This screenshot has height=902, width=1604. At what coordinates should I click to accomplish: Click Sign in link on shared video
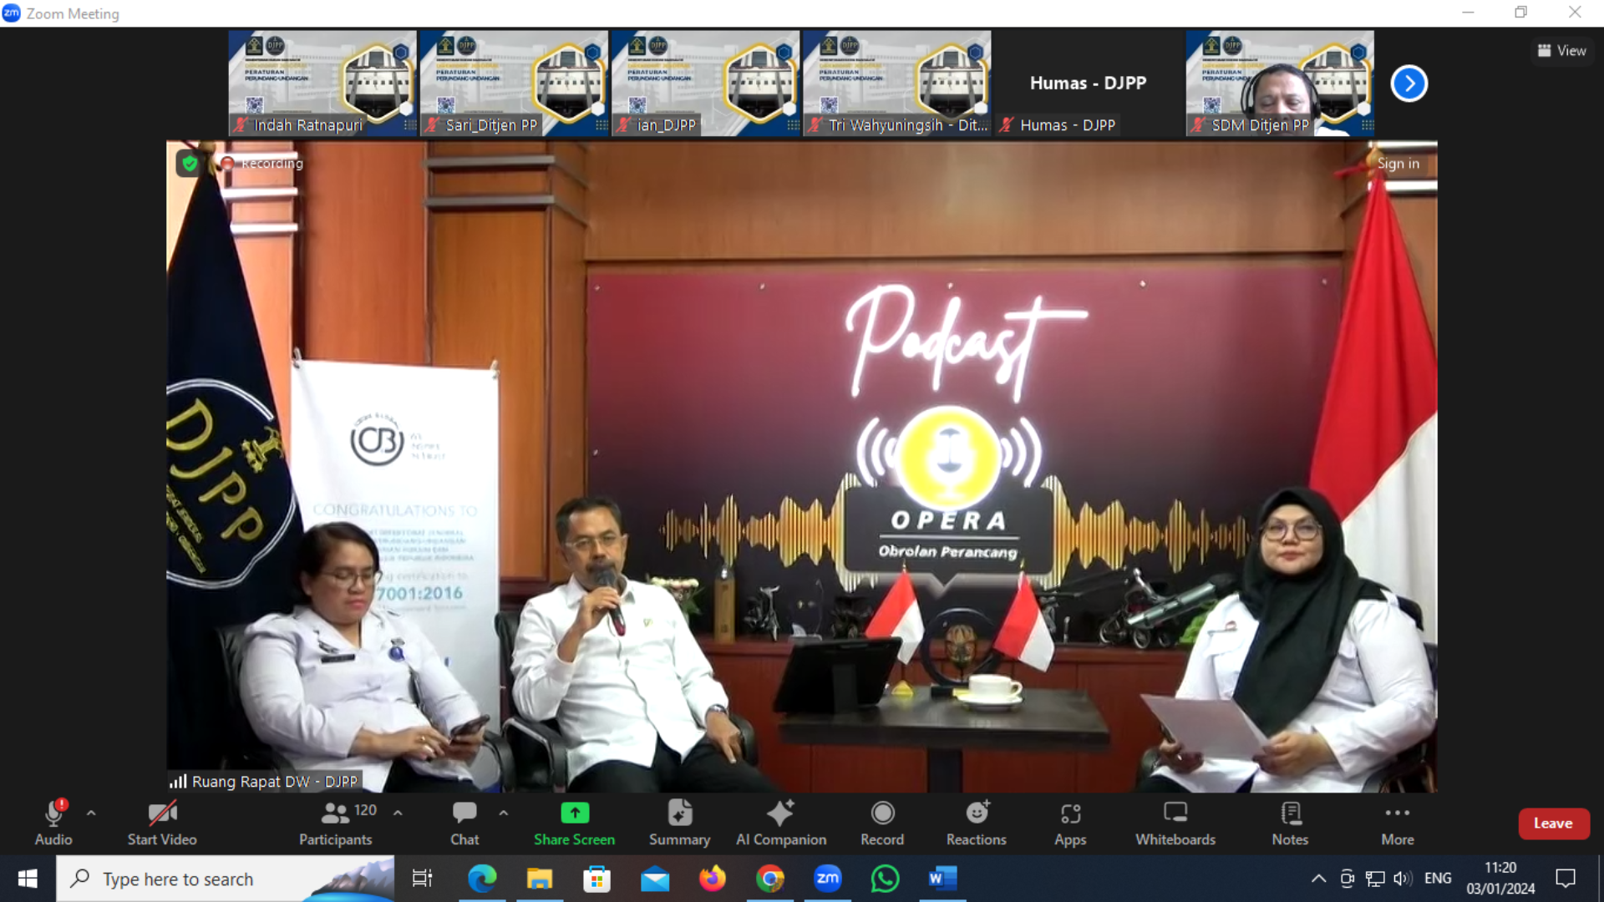[1398, 164]
